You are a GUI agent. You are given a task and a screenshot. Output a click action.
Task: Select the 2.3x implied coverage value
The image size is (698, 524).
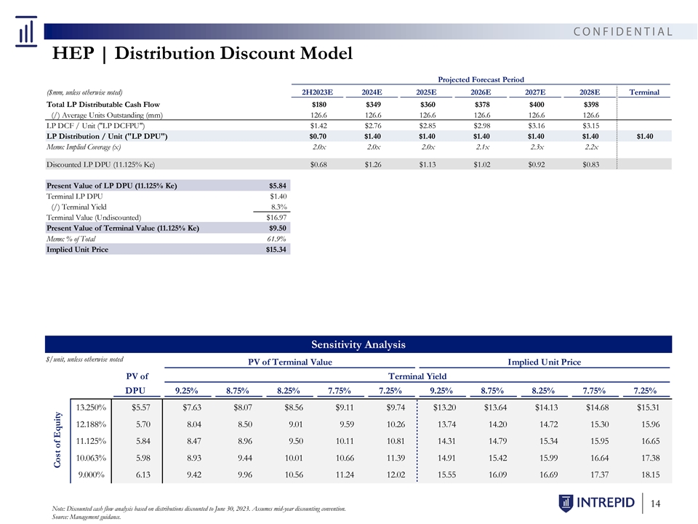[x=537, y=147]
